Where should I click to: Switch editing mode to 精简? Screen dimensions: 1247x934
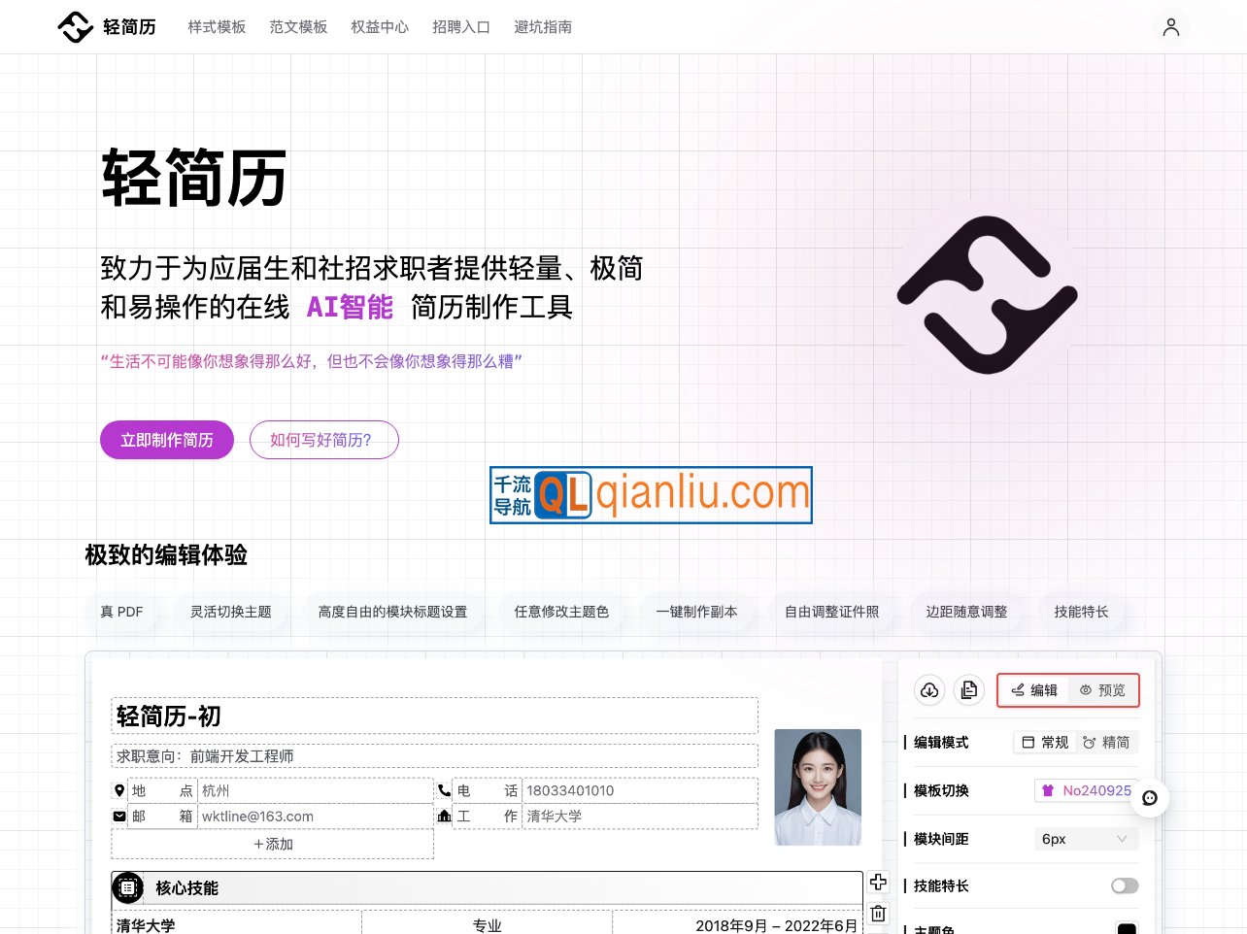1109,742
